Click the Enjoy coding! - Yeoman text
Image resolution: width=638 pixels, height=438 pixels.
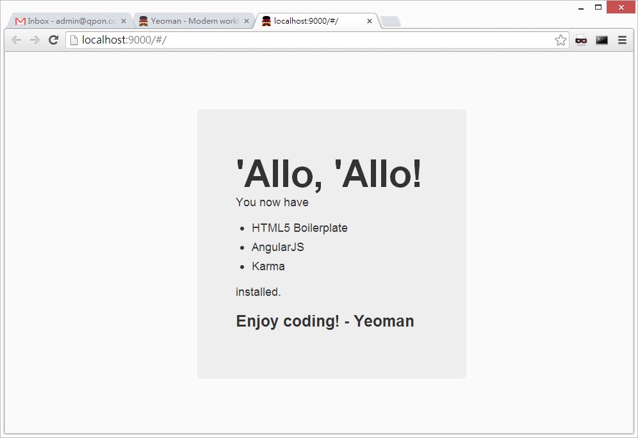[x=325, y=321]
